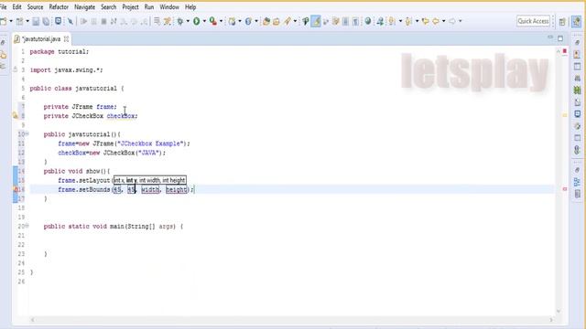The height and width of the screenshot is (329, 586).
Task: Click the Step Over icon
Action: point(134,21)
